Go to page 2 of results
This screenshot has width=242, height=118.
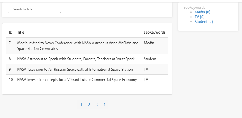coord(89,105)
